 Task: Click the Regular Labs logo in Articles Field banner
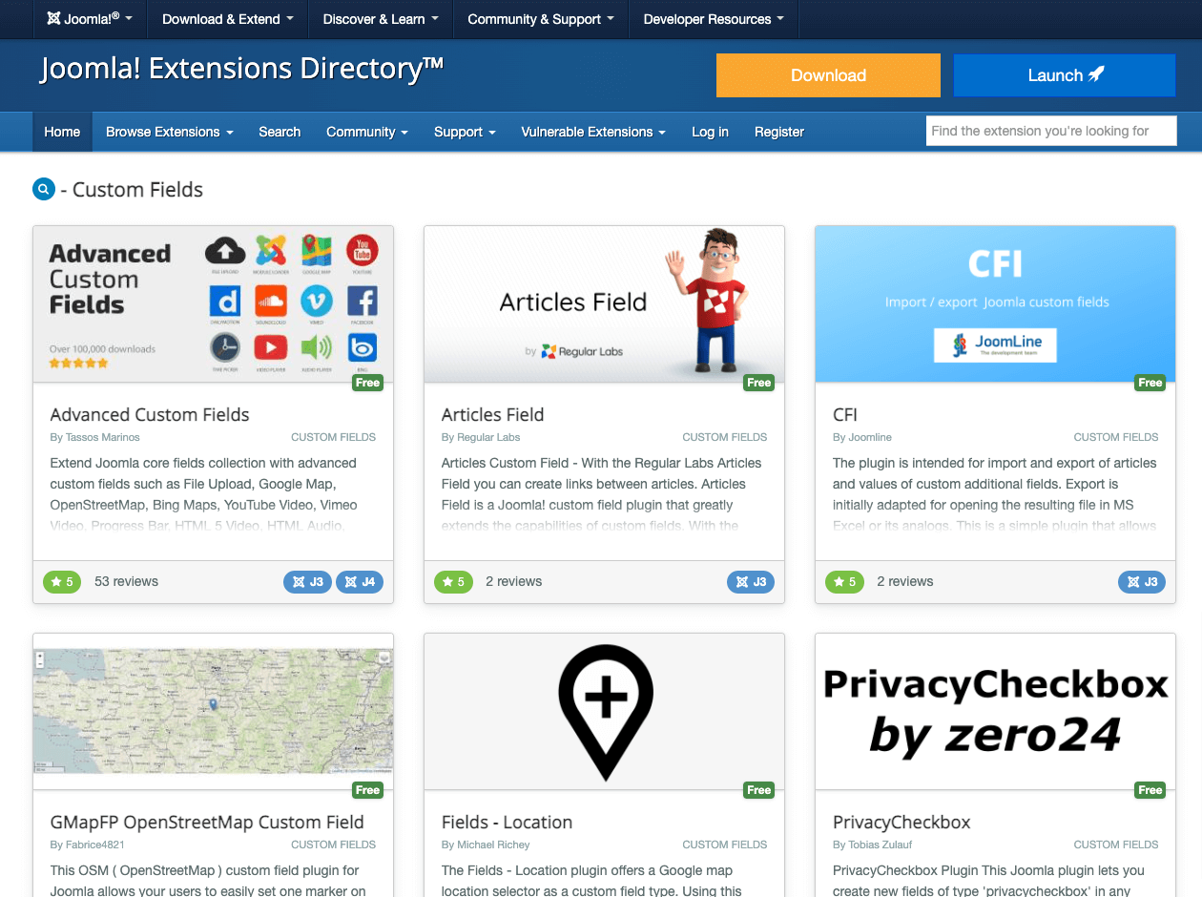click(582, 351)
